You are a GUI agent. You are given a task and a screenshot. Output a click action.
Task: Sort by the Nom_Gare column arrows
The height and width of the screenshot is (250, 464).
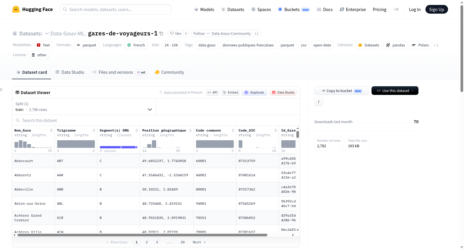click(x=51, y=130)
